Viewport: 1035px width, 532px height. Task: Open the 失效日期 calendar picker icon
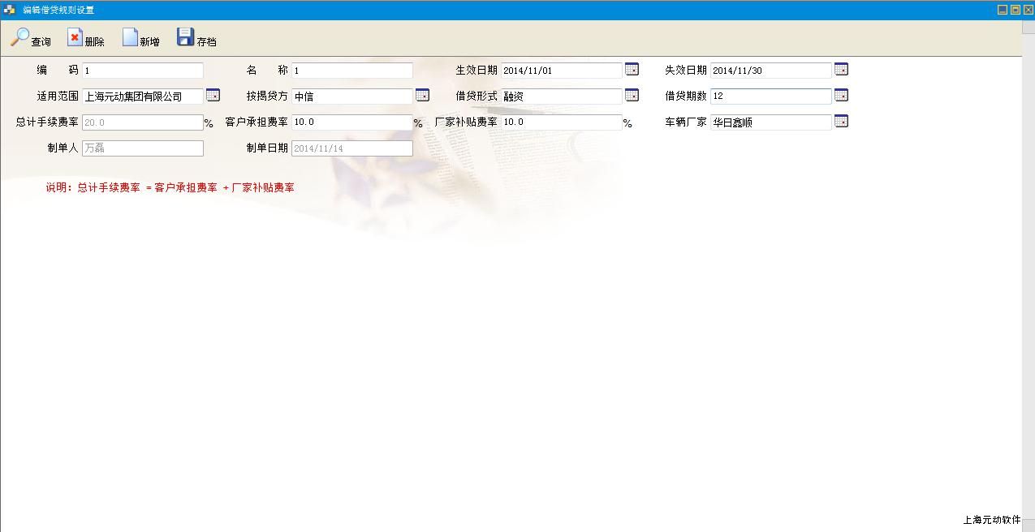click(x=841, y=70)
